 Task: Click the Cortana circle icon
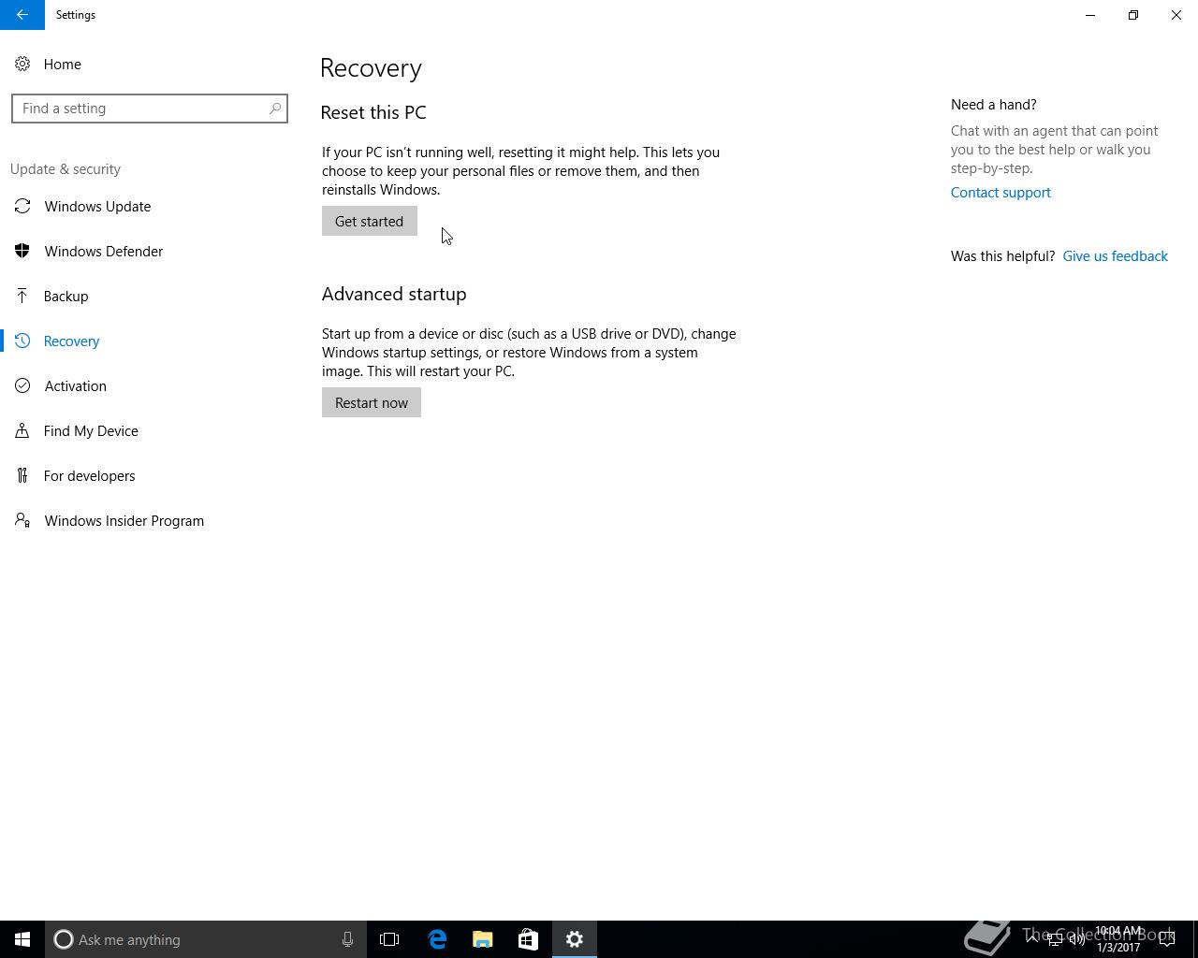click(x=64, y=939)
